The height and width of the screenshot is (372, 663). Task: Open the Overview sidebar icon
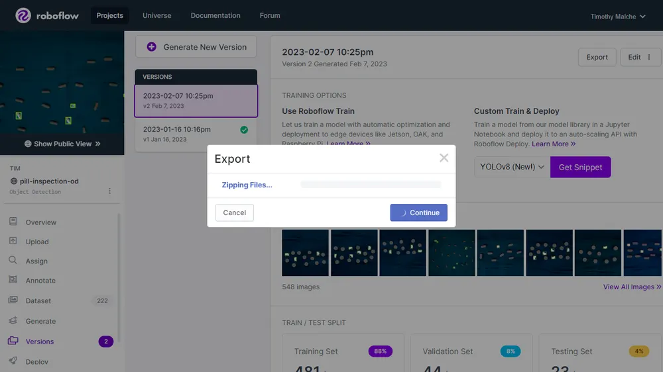13,221
